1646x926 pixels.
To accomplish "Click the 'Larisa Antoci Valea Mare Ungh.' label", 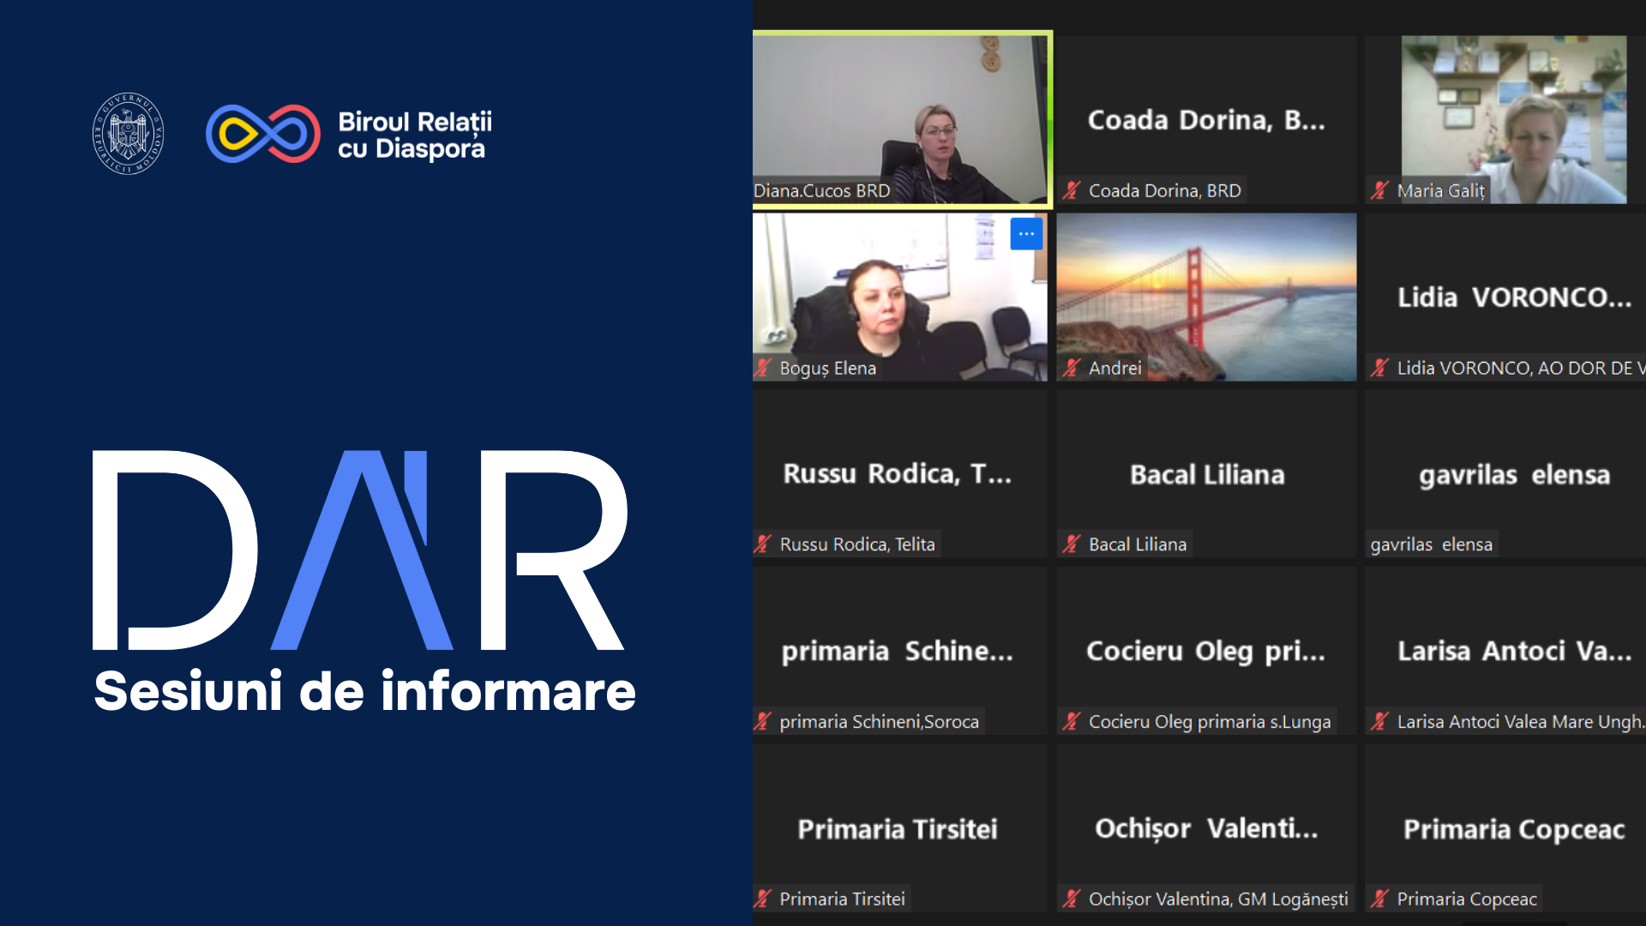I will click(1521, 721).
